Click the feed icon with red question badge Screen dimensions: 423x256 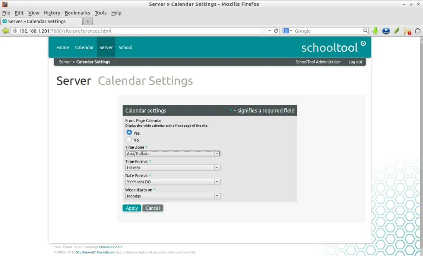click(406, 31)
